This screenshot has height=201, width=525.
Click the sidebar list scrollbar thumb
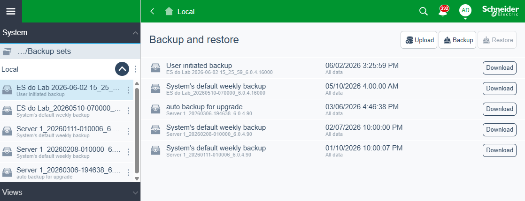pos(137,131)
